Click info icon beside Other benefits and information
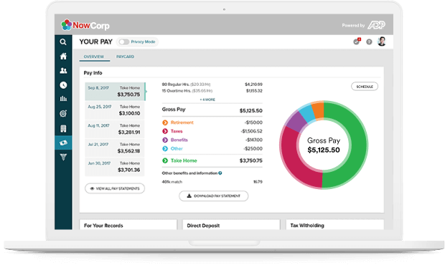The height and width of the screenshot is (265, 445). coord(220,173)
